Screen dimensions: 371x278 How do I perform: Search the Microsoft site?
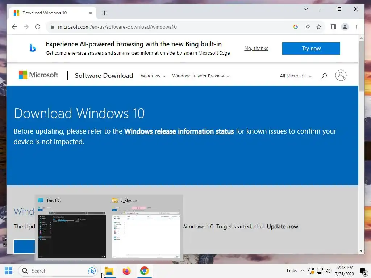[x=324, y=76]
